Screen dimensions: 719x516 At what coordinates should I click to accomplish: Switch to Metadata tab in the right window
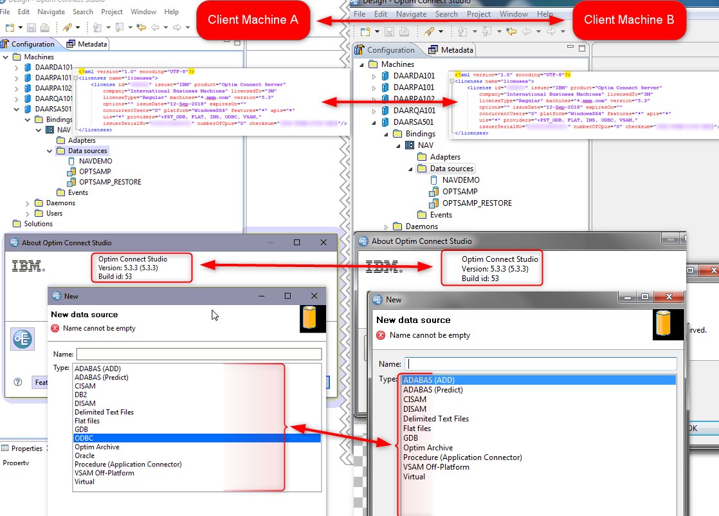coord(451,50)
